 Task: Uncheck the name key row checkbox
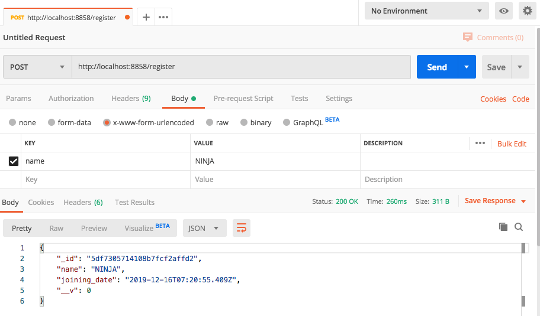(14, 161)
